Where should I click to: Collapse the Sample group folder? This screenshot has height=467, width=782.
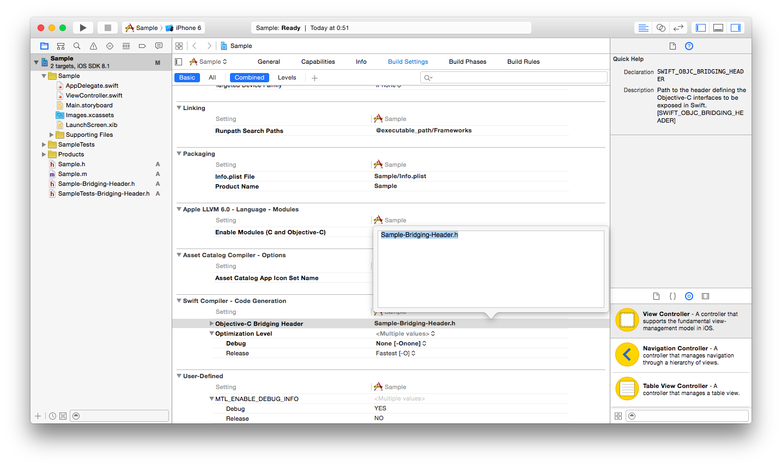[x=44, y=76]
